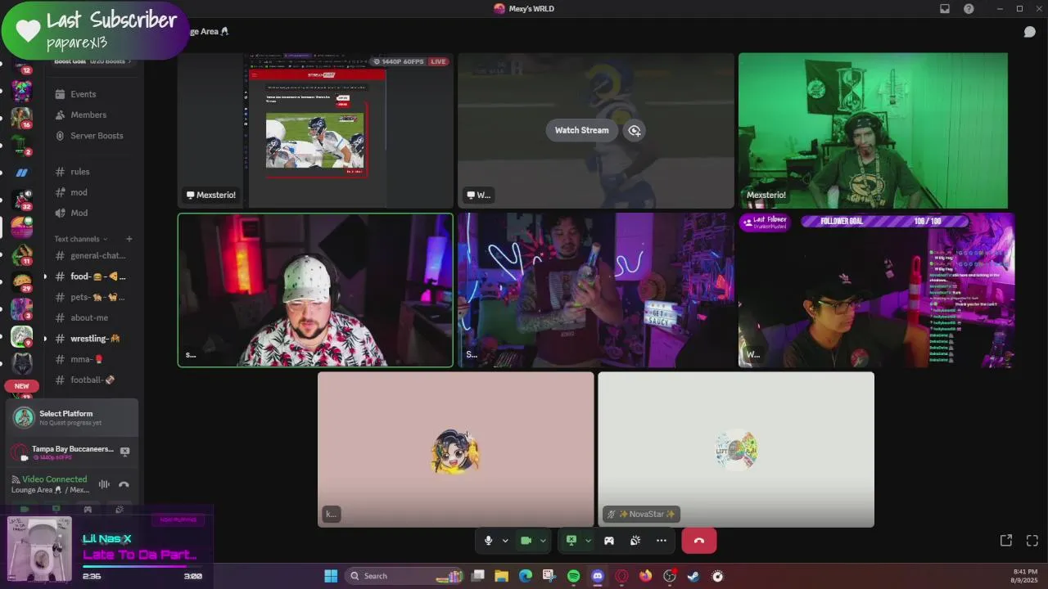Open Steam from the taskbar

pyautogui.click(x=693, y=576)
